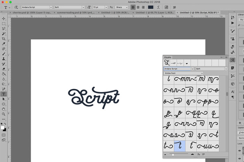
Task: Click the 3D text button
Action: 175,7
